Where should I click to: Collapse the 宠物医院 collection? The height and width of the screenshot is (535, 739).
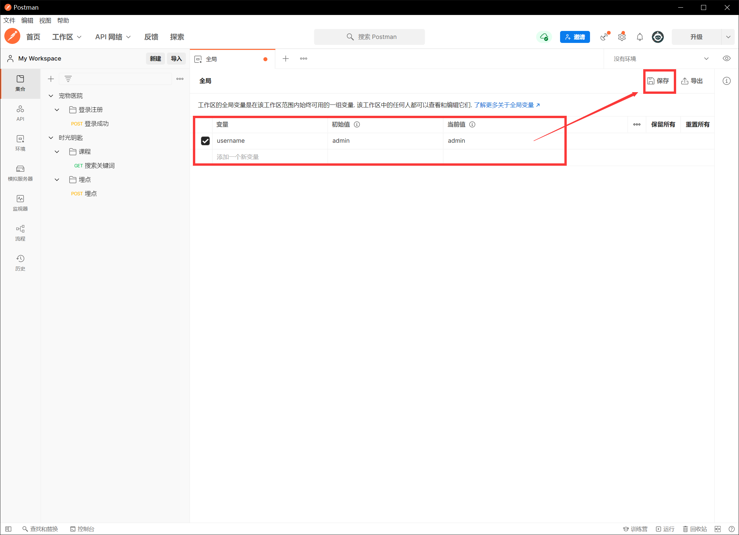tap(51, 96)
